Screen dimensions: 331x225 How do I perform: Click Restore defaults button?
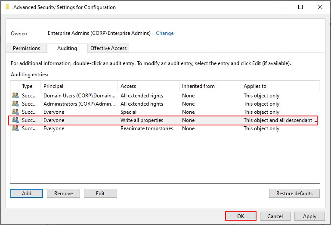(294, 193)
